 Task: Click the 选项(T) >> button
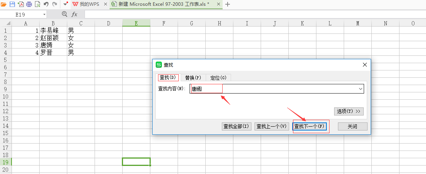click(349, 111)
